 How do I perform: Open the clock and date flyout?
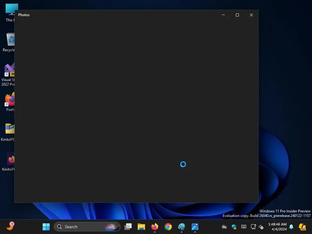277,227
